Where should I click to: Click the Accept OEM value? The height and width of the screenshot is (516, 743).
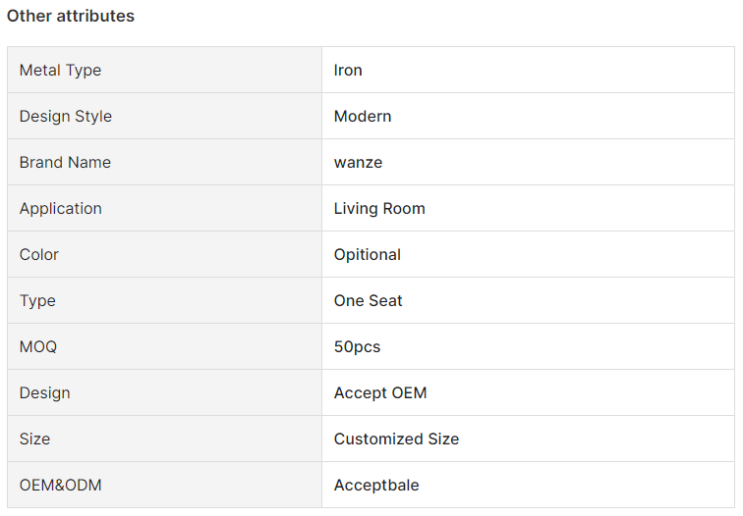click(x=380, y=393)
